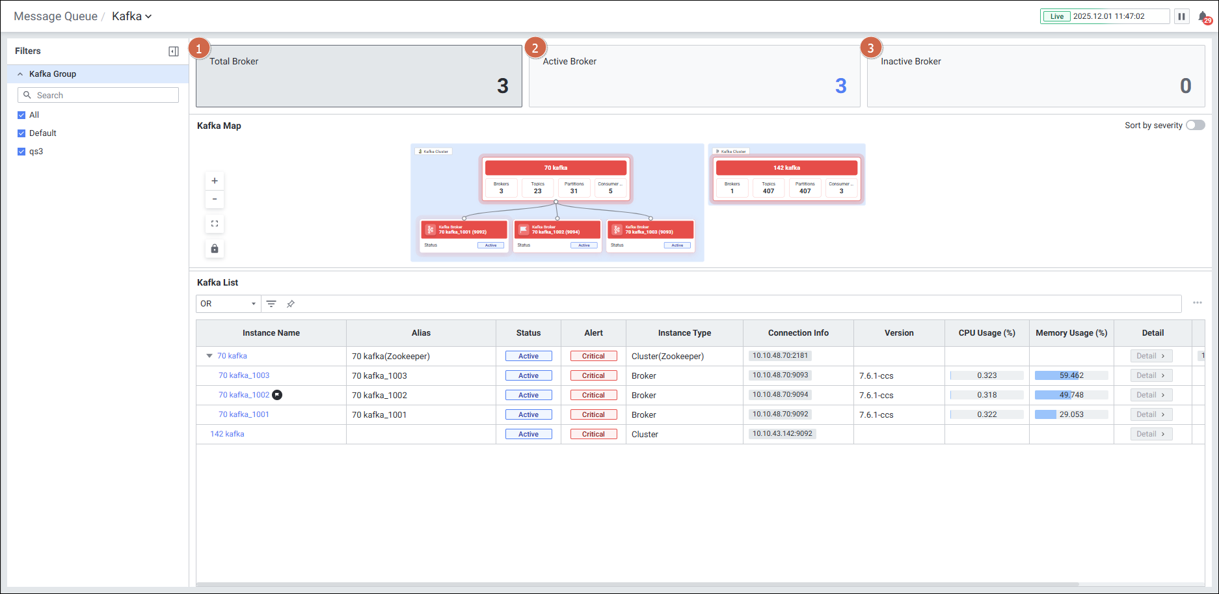1219x594 pixels.
Task: Pause the live data refresh
Action: pyautogui.click(x=1181, y=16)
